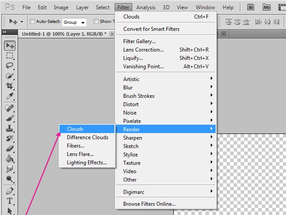Expand the Sharpen filter submenu
Viewport: 286px width, 215px height.
pos(165,138)
